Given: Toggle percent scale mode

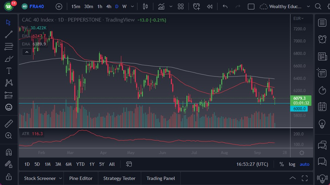Looking at the screenshot, I should pyautogui.click(x=282, y=164).
